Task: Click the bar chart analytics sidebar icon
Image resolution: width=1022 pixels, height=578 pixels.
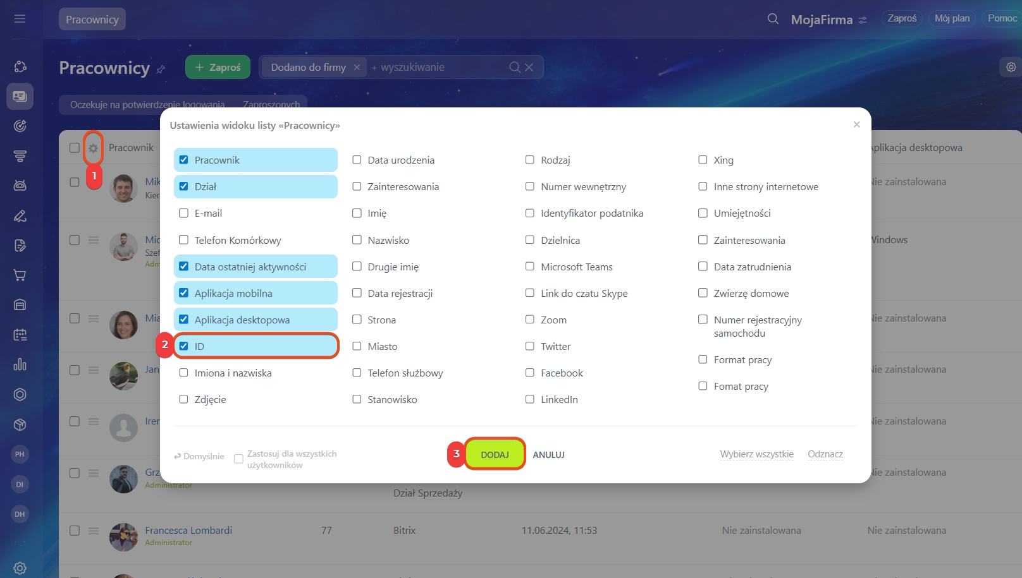Action: coord(20,364)
